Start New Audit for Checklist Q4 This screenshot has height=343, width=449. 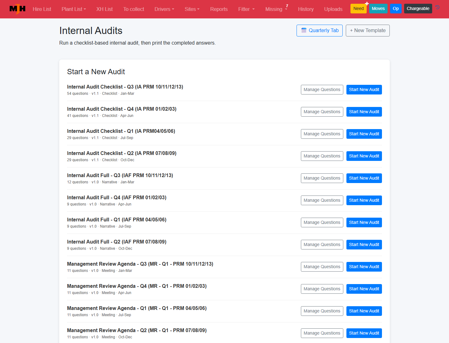(x=364, y=112)
